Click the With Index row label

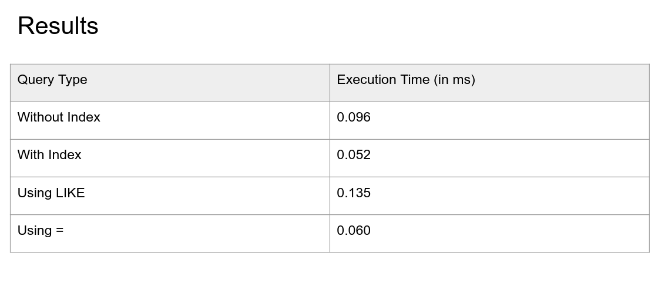pos(49,155)
